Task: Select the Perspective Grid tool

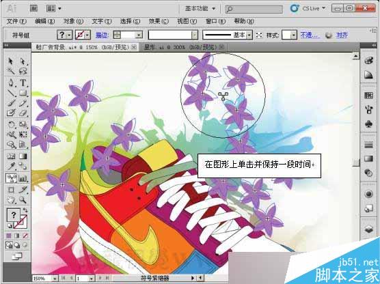Action: click(x=23, y=145)
